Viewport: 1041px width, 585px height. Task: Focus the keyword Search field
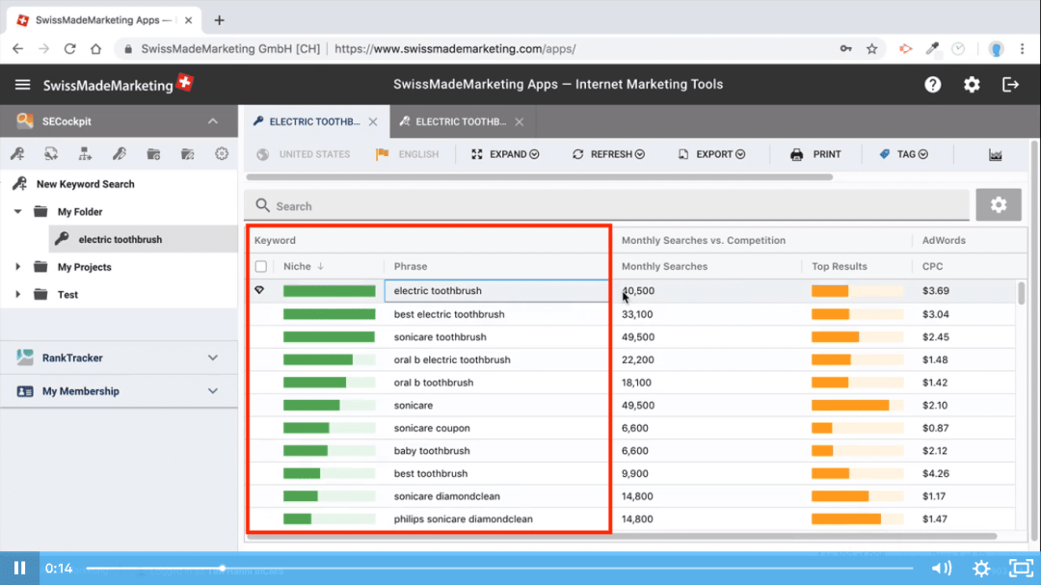point(607,206)
